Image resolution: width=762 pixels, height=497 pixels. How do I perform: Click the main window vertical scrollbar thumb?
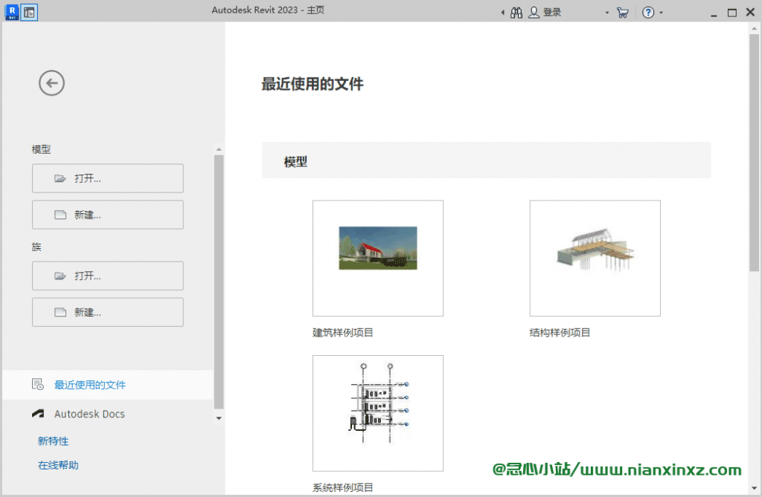tap(754, 152)
